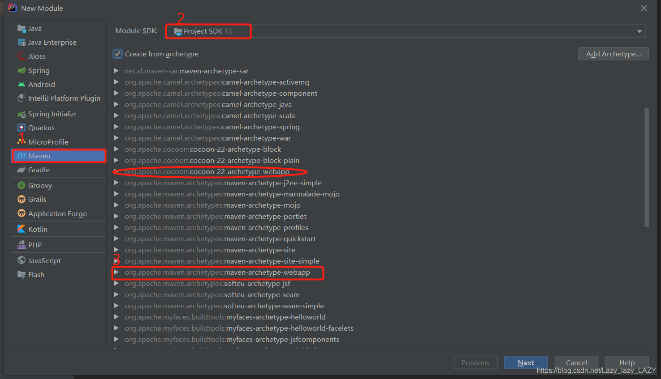Select maven-archetype-webapp archetype row
The image size is (661, 379).
click(x=381, y=272)
